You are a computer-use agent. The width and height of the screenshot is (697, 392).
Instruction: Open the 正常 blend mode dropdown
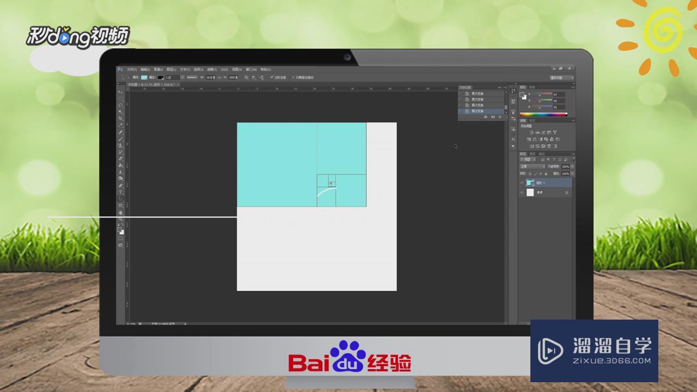(533, 167)
